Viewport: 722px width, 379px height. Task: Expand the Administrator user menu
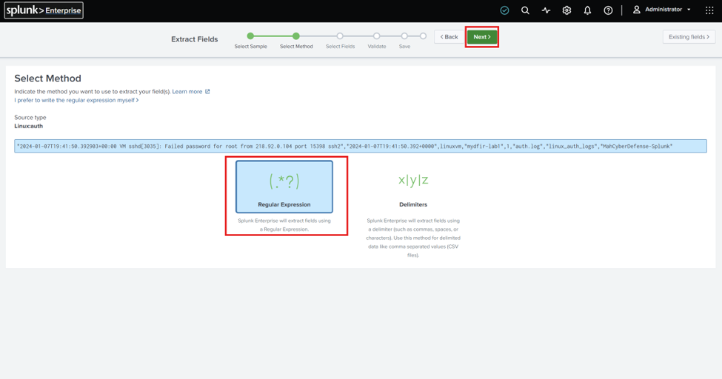tap(662, 10)
